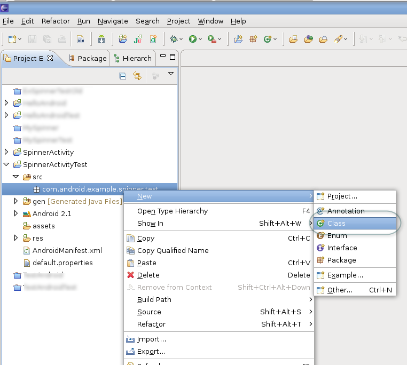Click Collapse All icon in Project Explorer

(x=122, y=76)
